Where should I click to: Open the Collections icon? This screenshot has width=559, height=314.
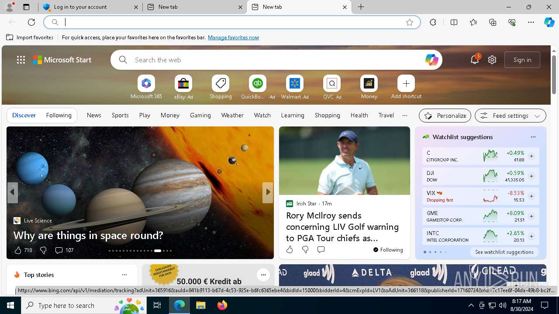[x=493, y=22]
